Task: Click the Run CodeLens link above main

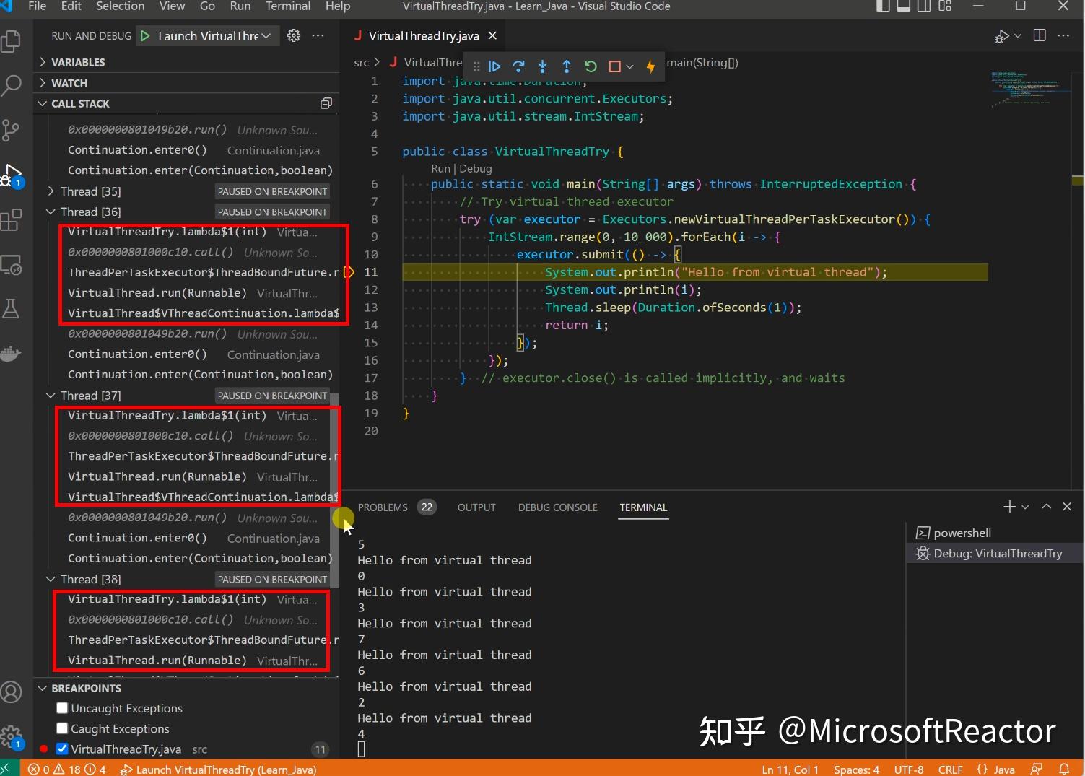Action: coord(440,168)
